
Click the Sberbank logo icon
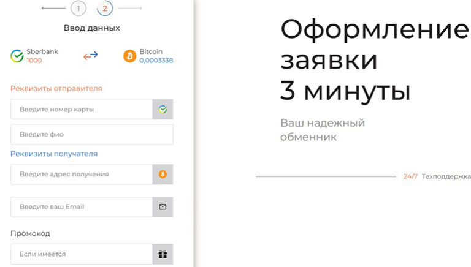(17, 56)
